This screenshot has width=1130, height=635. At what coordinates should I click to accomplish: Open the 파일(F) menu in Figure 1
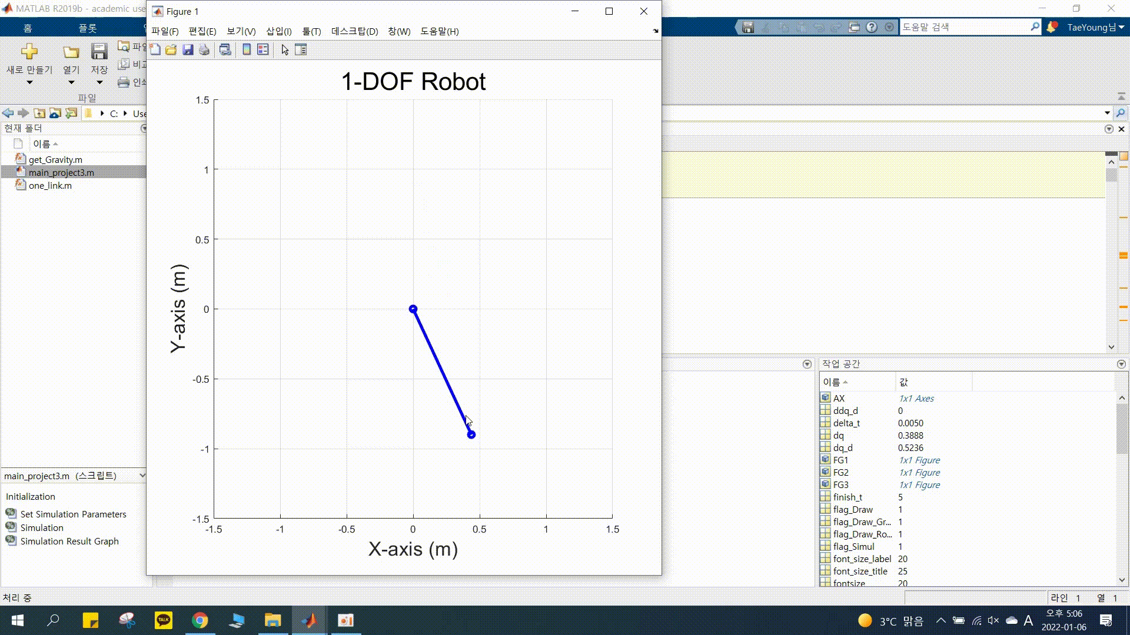(165, 31)
